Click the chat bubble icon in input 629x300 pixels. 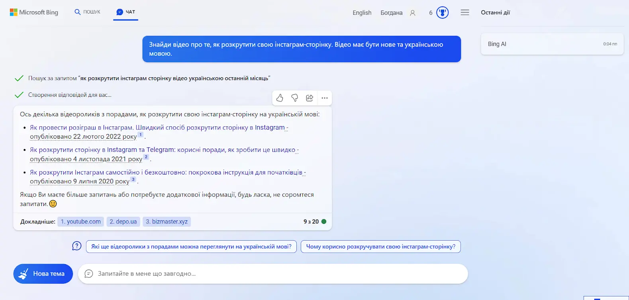tap(89, 274)
